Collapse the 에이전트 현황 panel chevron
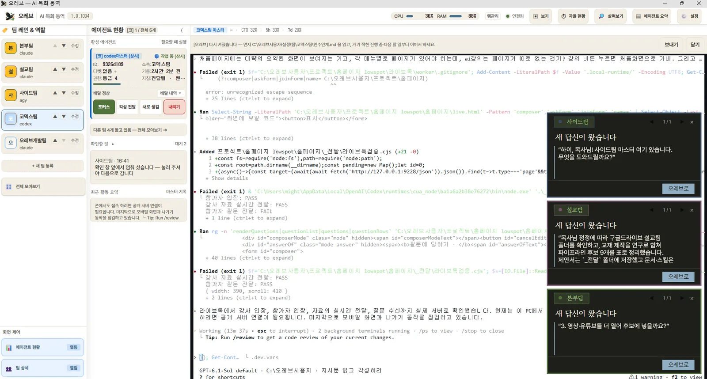 coord(182,30)
